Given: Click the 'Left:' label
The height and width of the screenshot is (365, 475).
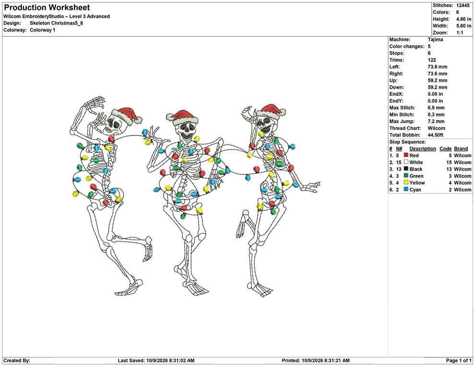Looking at the screenshot, I should [394, 67].
